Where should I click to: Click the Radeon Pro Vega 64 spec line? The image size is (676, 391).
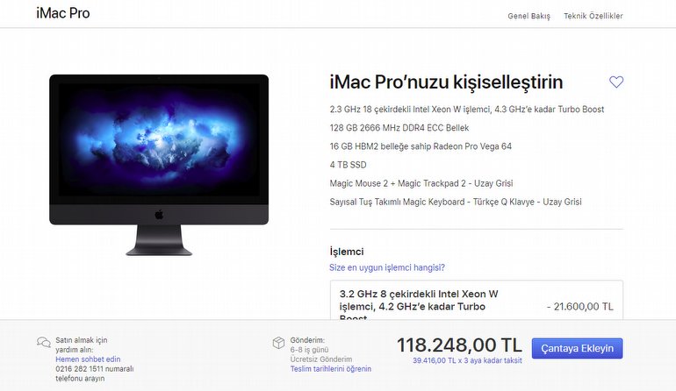pyautogui.click(x=421, y=146)
